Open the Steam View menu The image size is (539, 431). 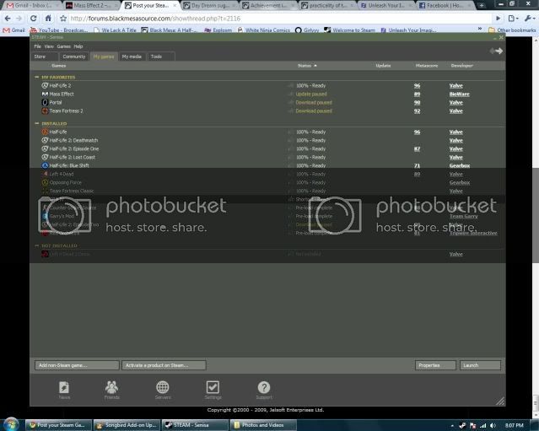click(x=49, y=46)
